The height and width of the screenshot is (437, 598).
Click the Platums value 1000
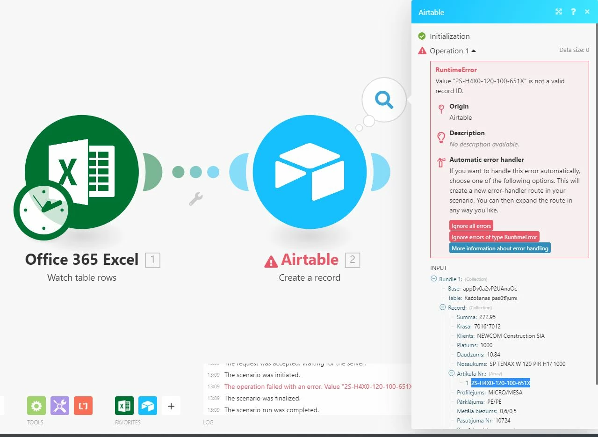click(486, 345)
